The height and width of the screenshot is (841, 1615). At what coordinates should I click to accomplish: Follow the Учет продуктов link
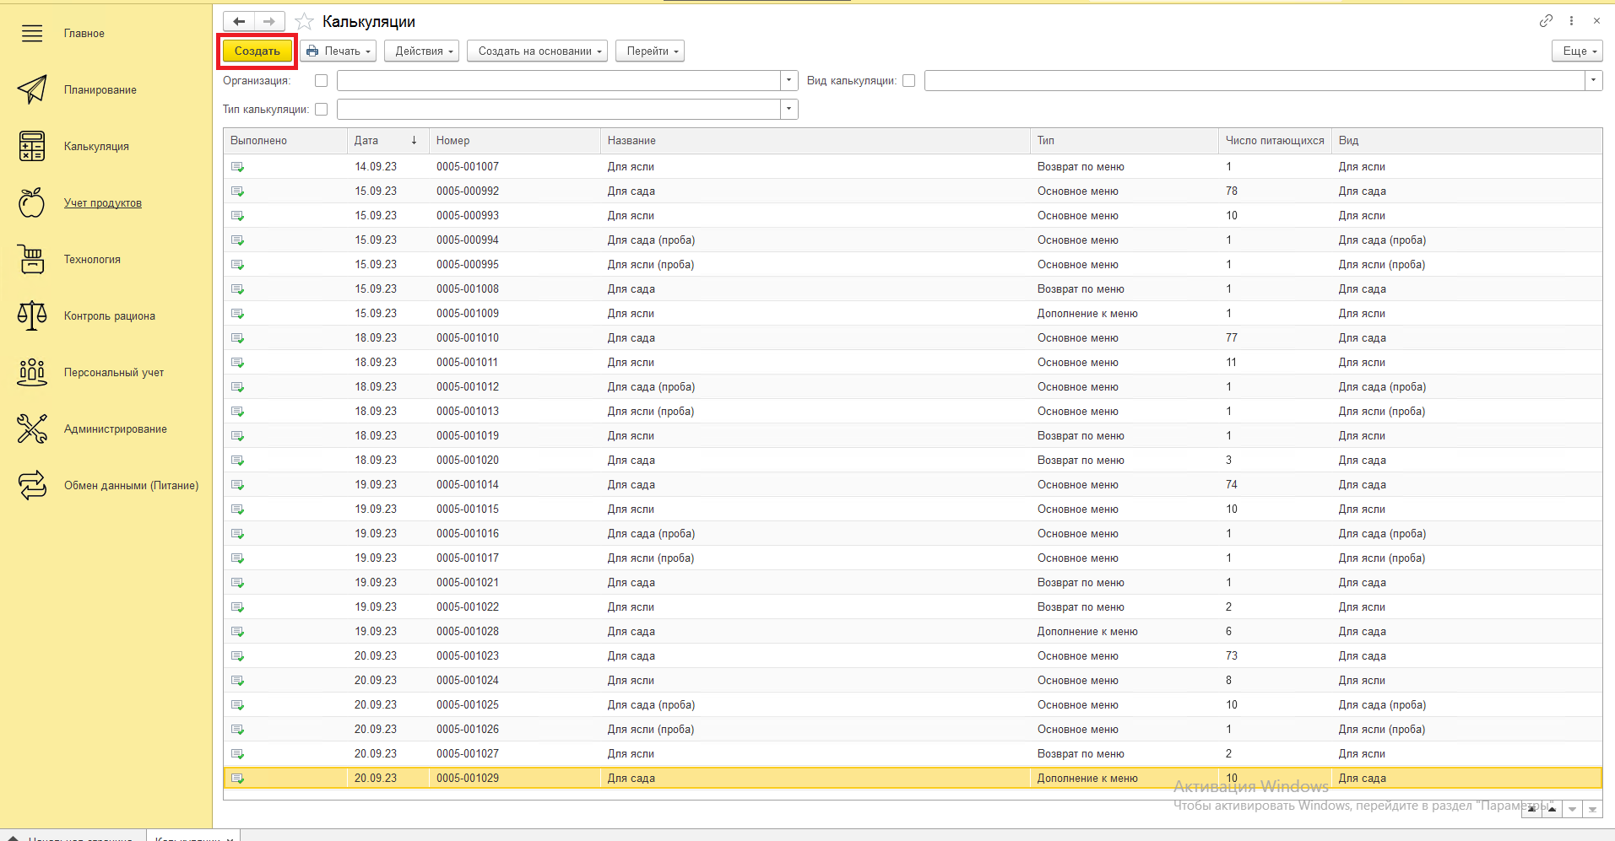click(103, 203)
